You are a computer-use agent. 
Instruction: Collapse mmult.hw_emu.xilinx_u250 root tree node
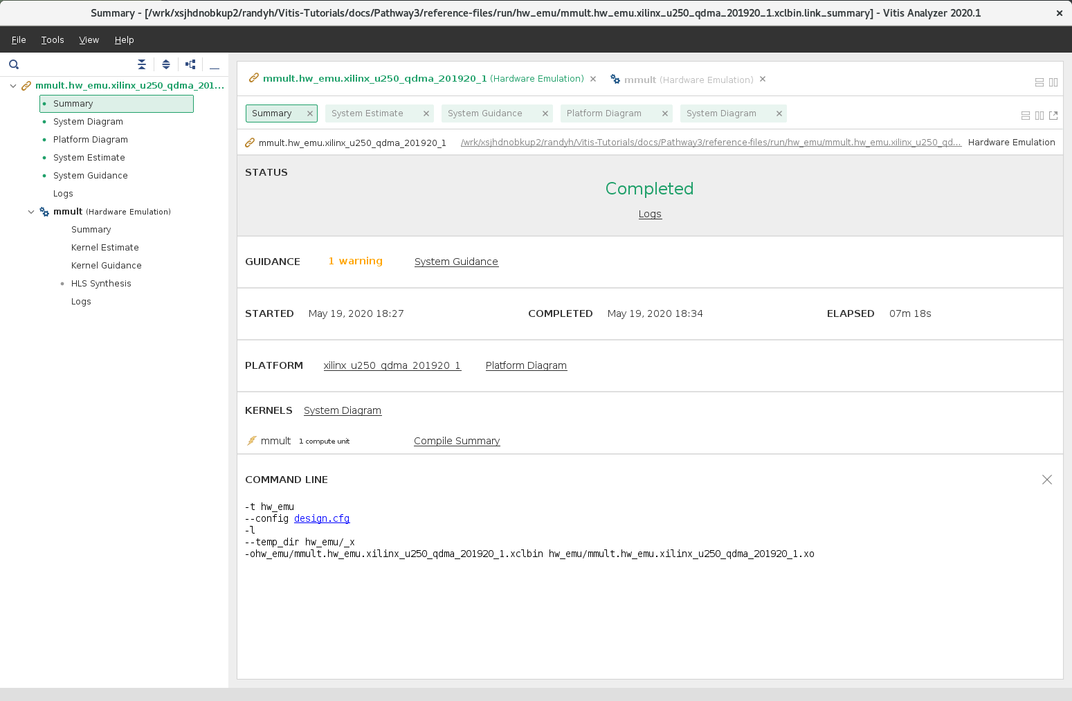[x=13, y=86]
